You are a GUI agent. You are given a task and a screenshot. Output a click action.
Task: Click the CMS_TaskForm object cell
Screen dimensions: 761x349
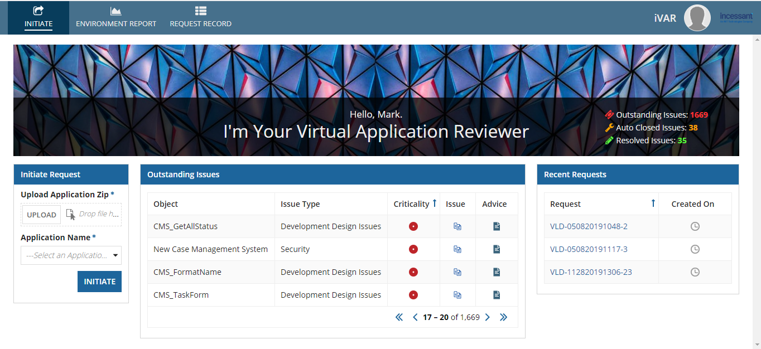211,295
